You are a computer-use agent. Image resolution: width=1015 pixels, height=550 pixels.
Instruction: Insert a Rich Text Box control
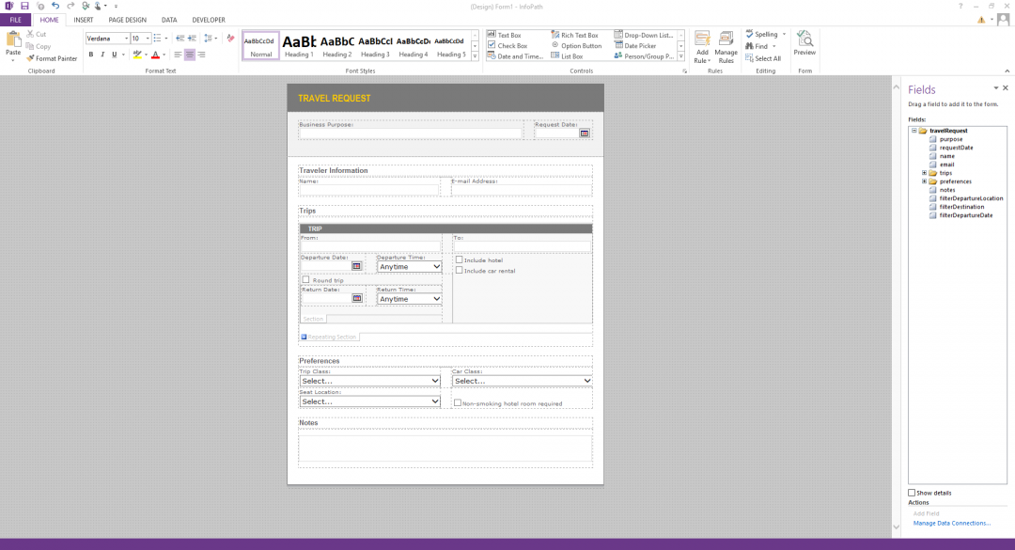[574, 35]
